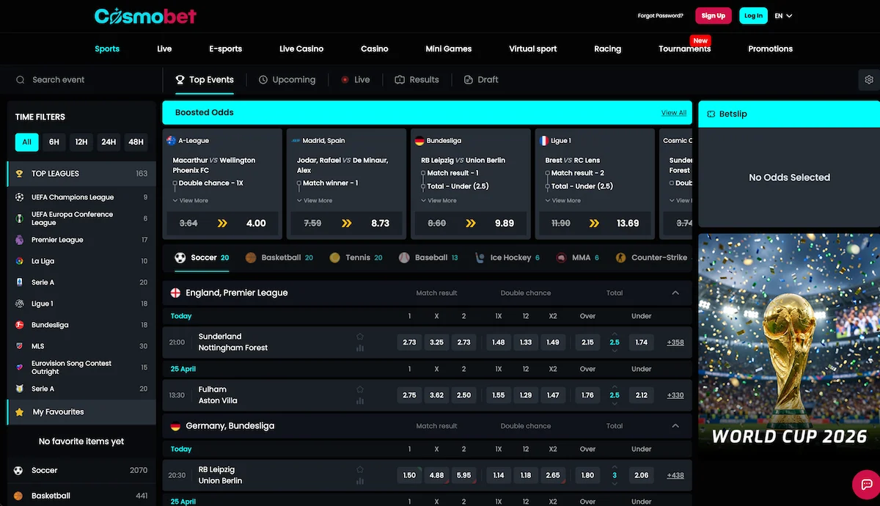Open My Favourites via the star icon

pyautogui.click(x=18, y=413)
